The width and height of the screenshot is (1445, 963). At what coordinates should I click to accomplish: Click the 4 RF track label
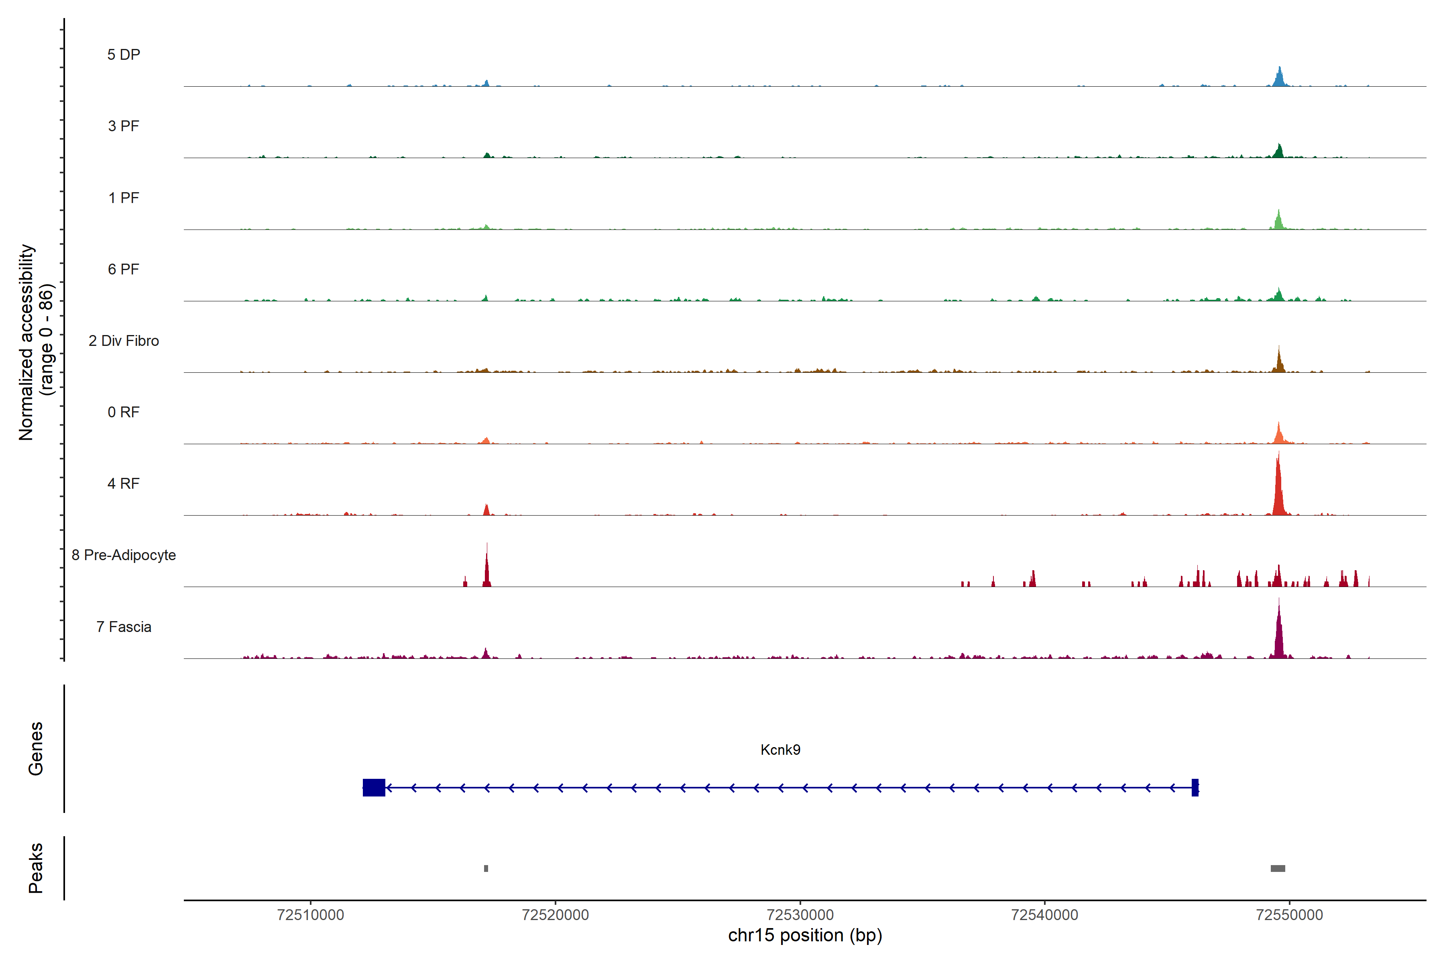124,484
